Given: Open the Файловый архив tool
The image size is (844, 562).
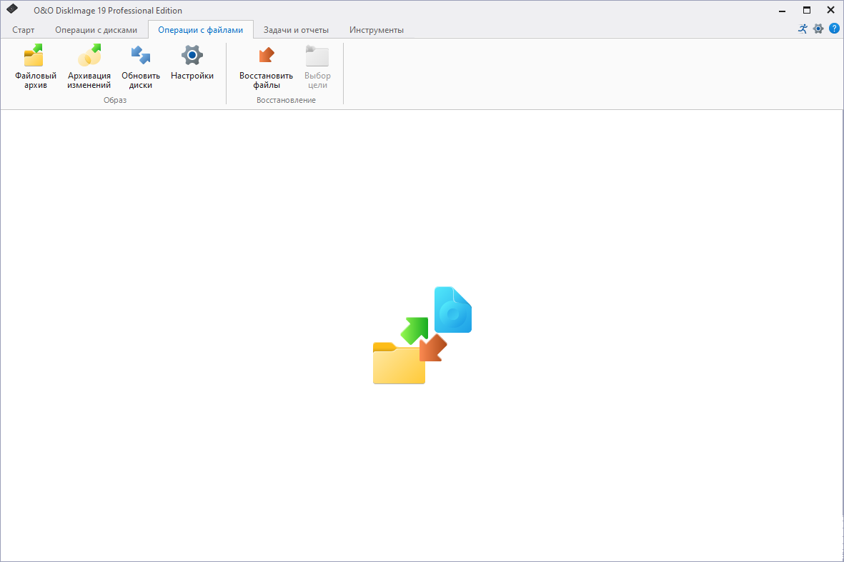Looking at the screenshot, I should click(x=36, y=66).
